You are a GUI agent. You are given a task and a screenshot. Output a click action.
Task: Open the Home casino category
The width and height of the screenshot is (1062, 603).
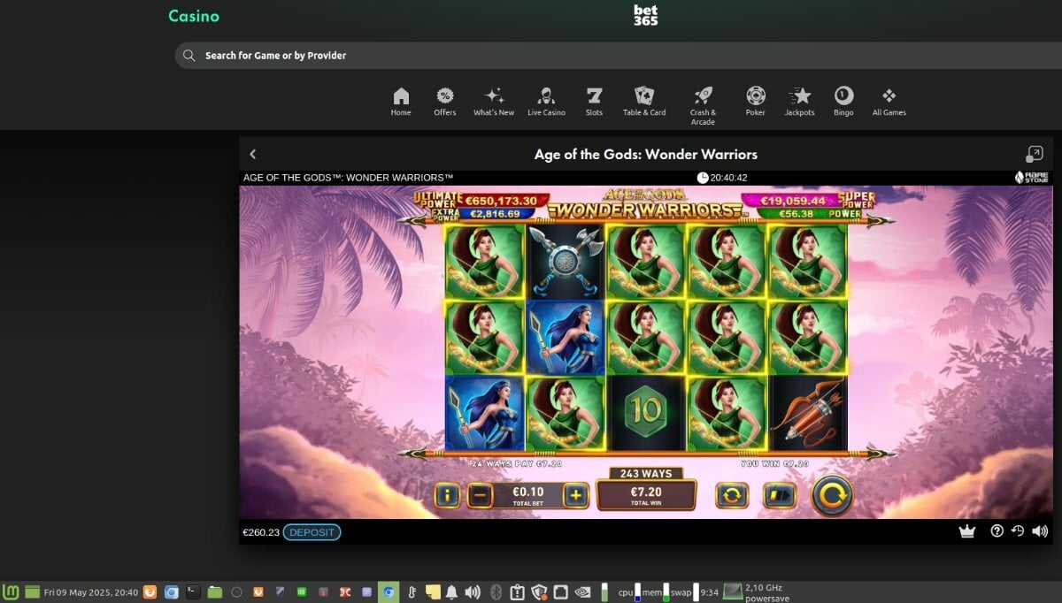(x=401, y=102)
